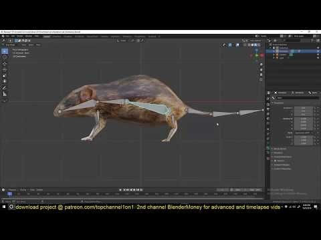The width and height of the screenshot is (321, 240).
Task: Open the rotation Mode dropdown
Action: [304, 133]
